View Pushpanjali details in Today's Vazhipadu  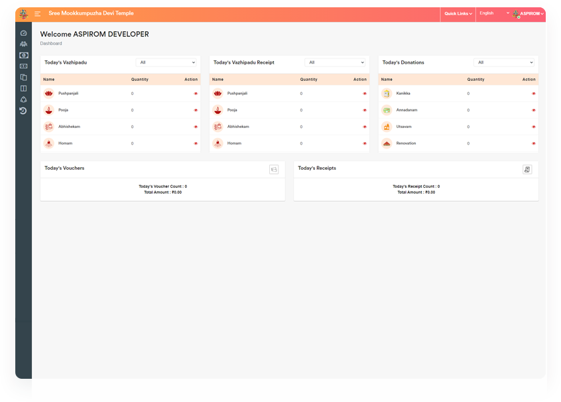click(x=196, y=94)
